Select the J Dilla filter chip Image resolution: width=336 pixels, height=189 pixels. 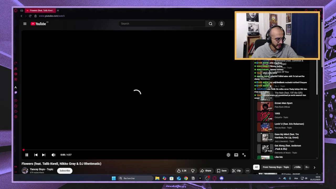(297, 167)
